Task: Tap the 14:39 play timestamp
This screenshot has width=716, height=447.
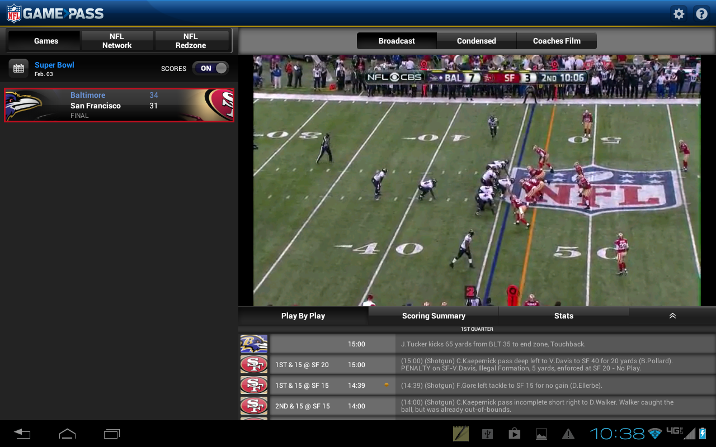Action: (356, 386)
